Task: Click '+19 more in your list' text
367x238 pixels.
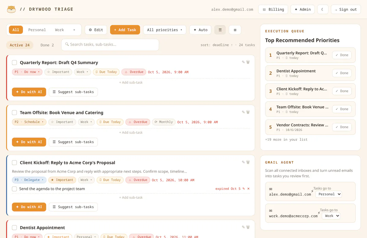Action: 286,139
